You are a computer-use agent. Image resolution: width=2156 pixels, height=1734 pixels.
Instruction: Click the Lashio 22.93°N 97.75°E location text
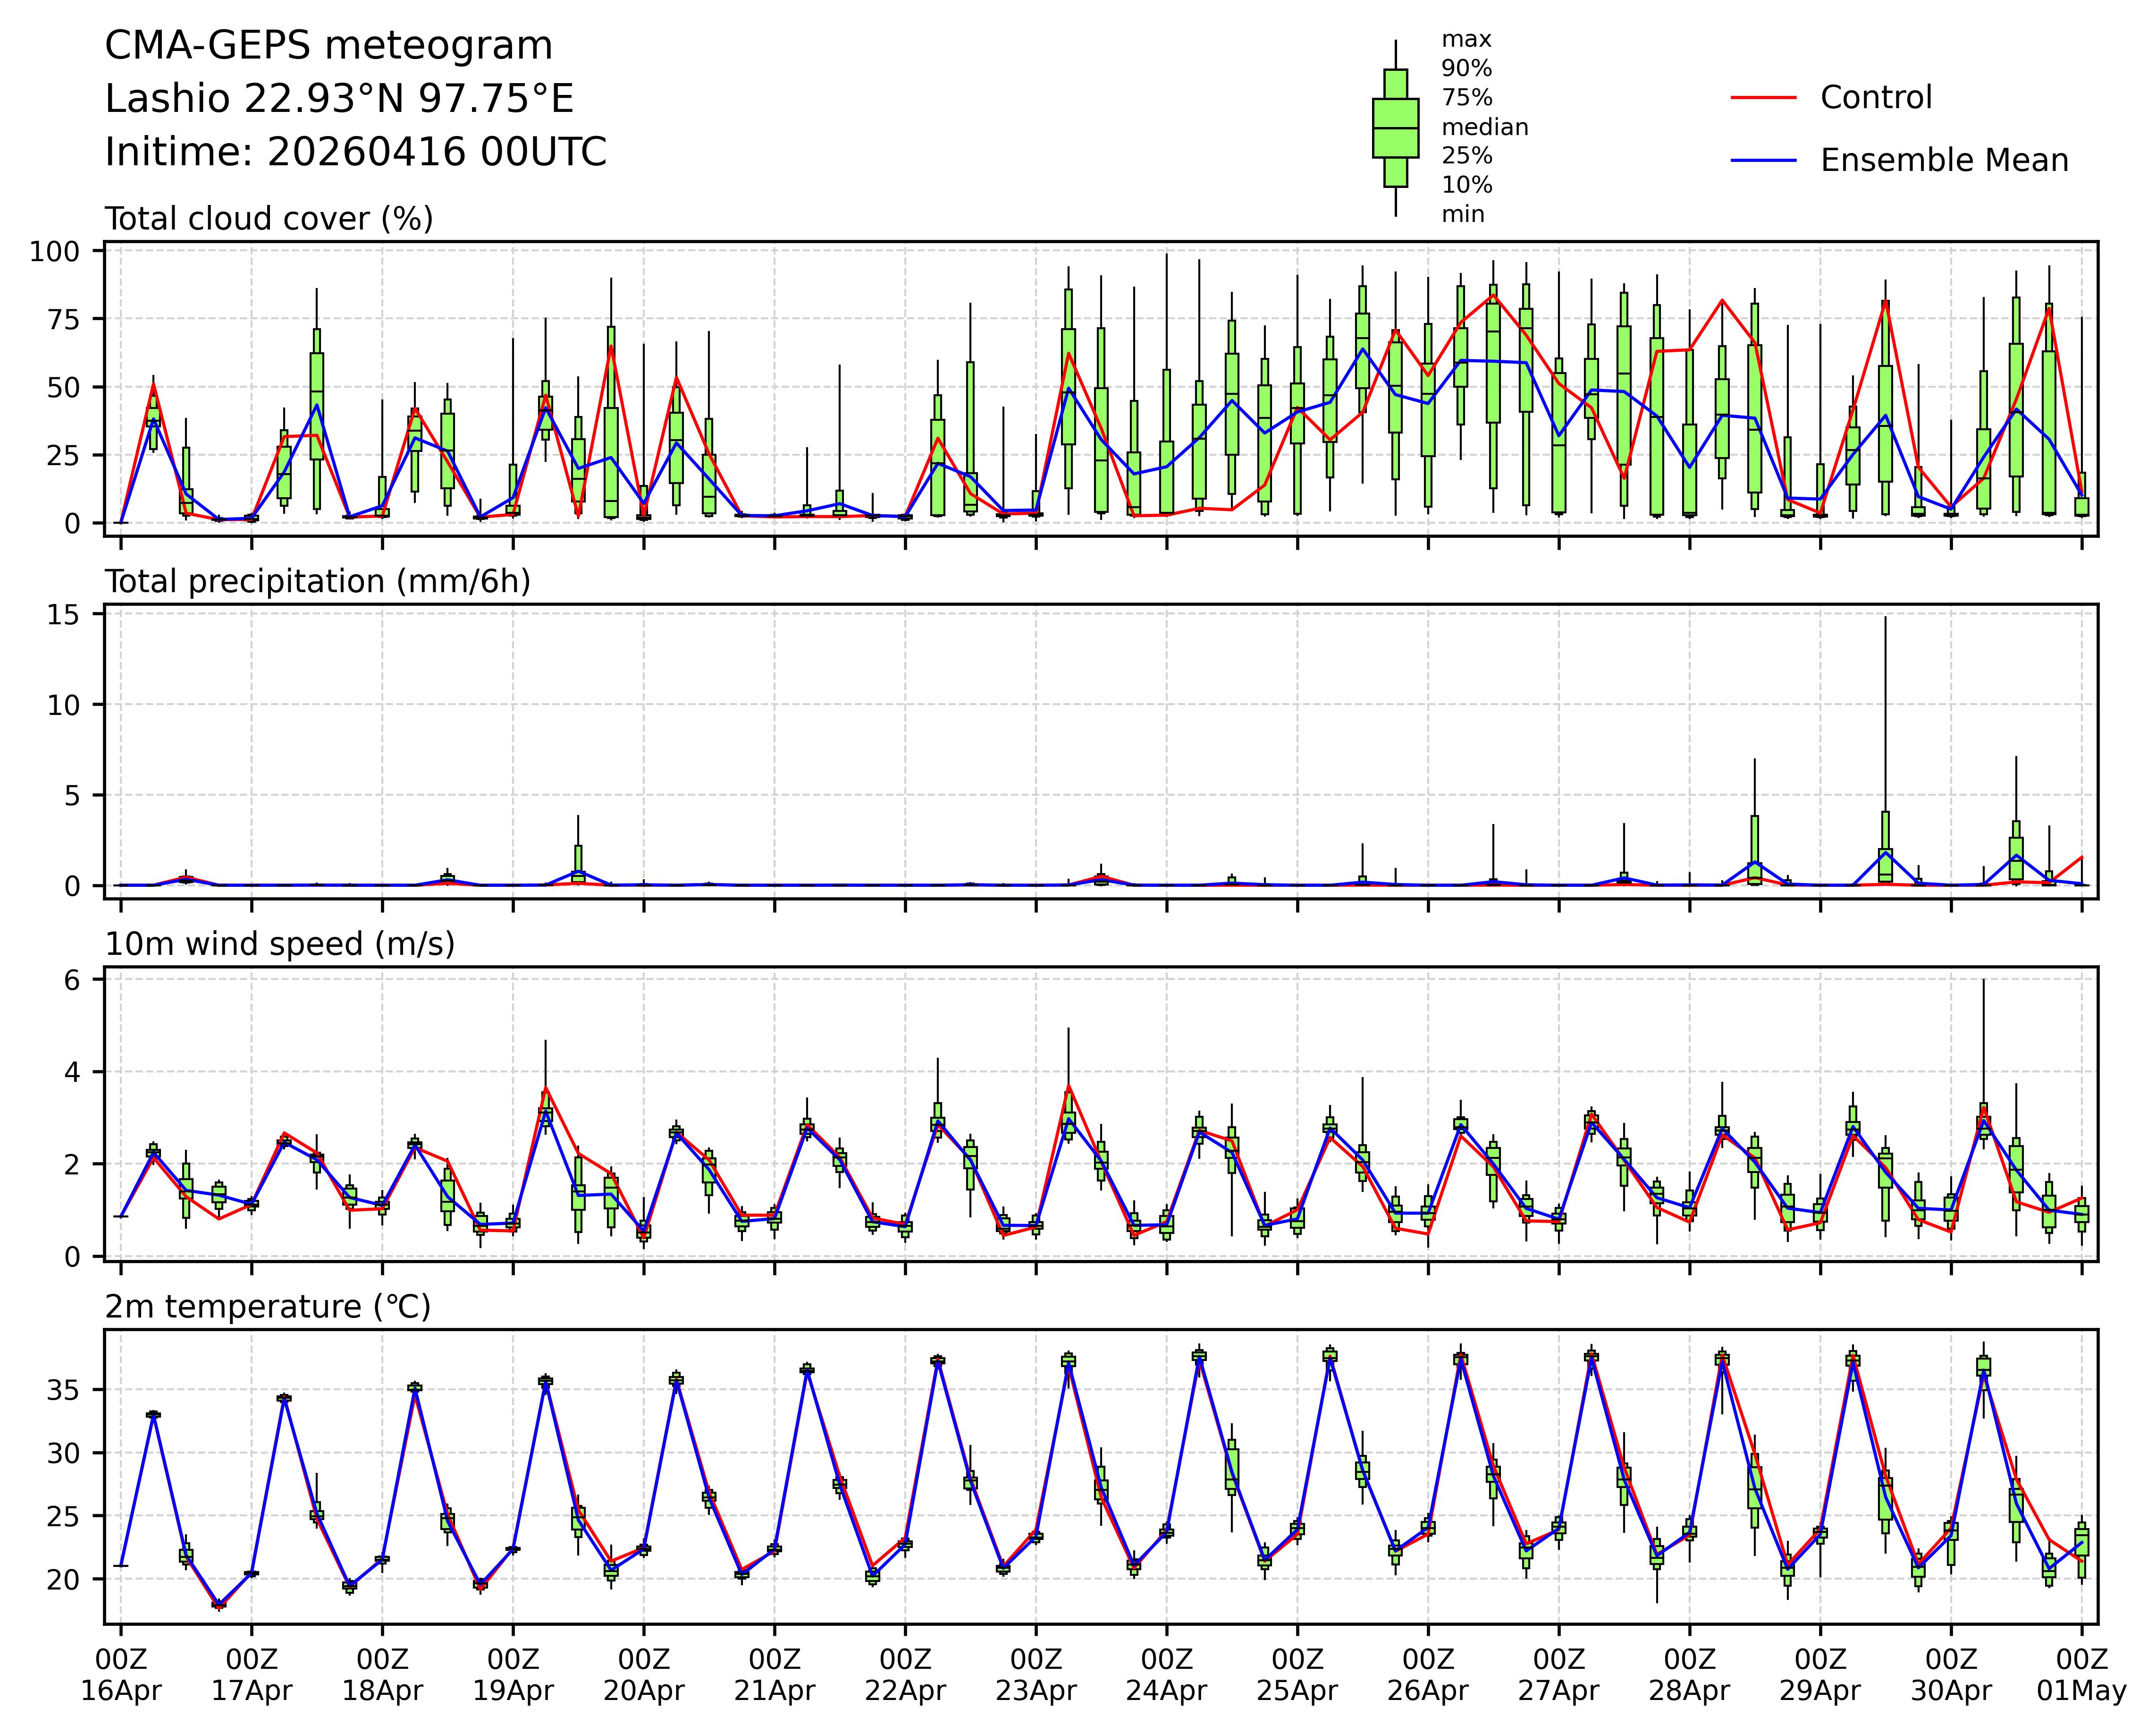click(x=339, y=99)
